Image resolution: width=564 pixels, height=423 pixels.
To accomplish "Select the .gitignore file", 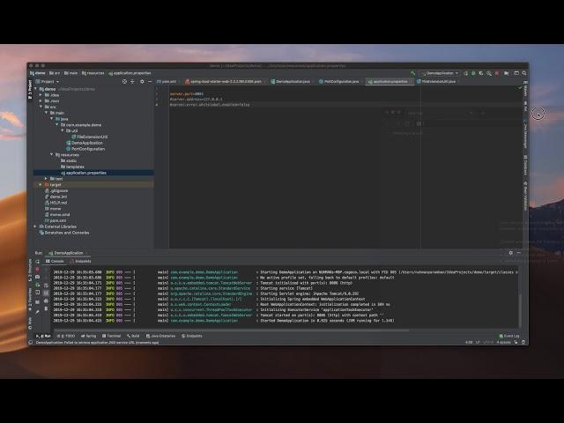I will coord(56,190).
